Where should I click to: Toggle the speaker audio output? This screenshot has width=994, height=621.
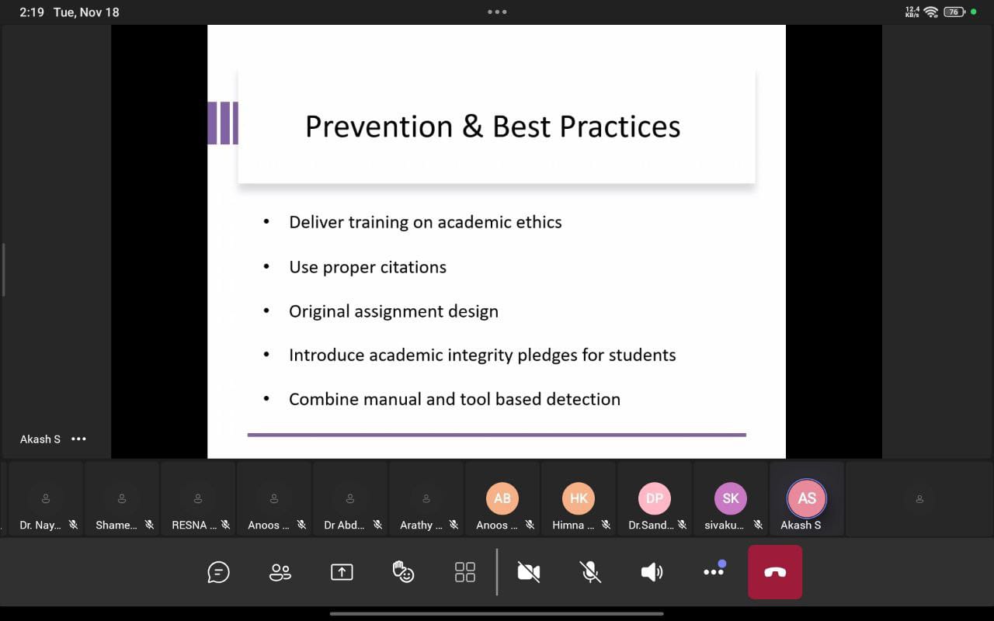click(652, 572)
